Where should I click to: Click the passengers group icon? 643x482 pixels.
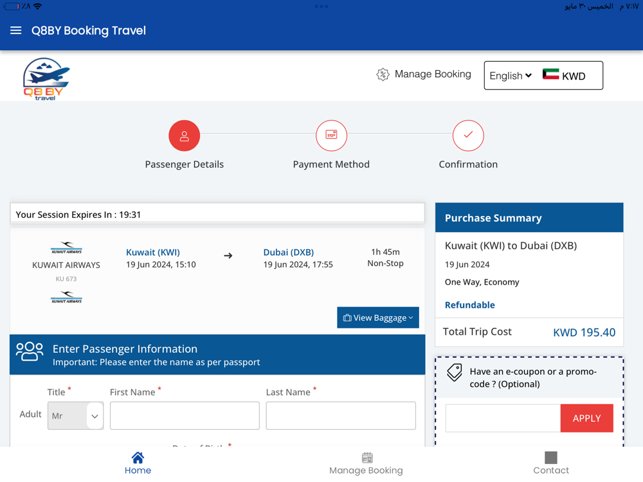pyautogui.click(x=30, y=352)
